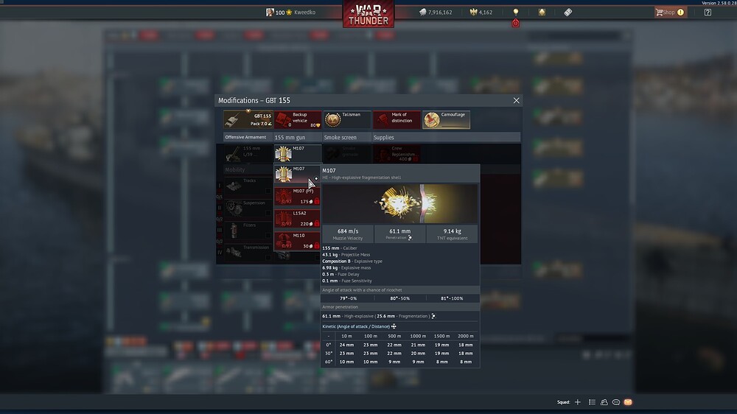The image size is (737, 414).
Task: Click the light bulb icon in top bar
Action: [x=516, y=12]
